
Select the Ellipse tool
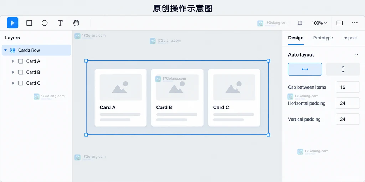(45, 23)
